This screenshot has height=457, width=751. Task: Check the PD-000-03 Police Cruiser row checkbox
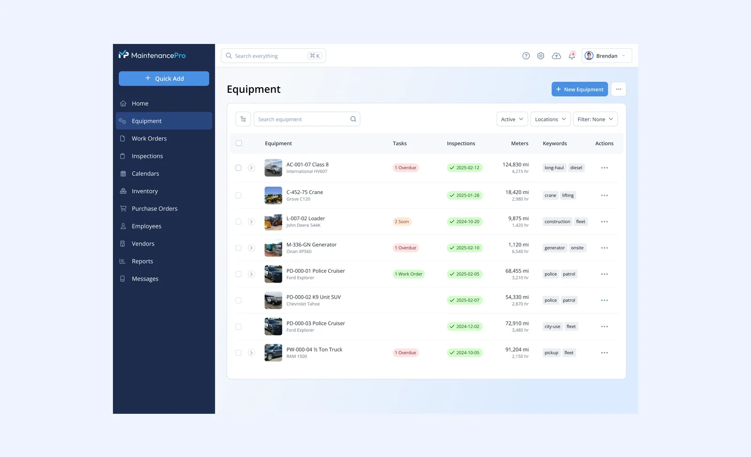coord(238,327)
